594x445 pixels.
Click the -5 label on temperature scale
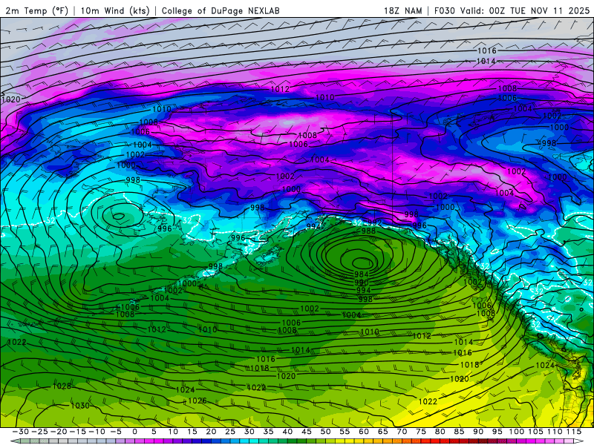pyautogui.click(x=116, y=432)
